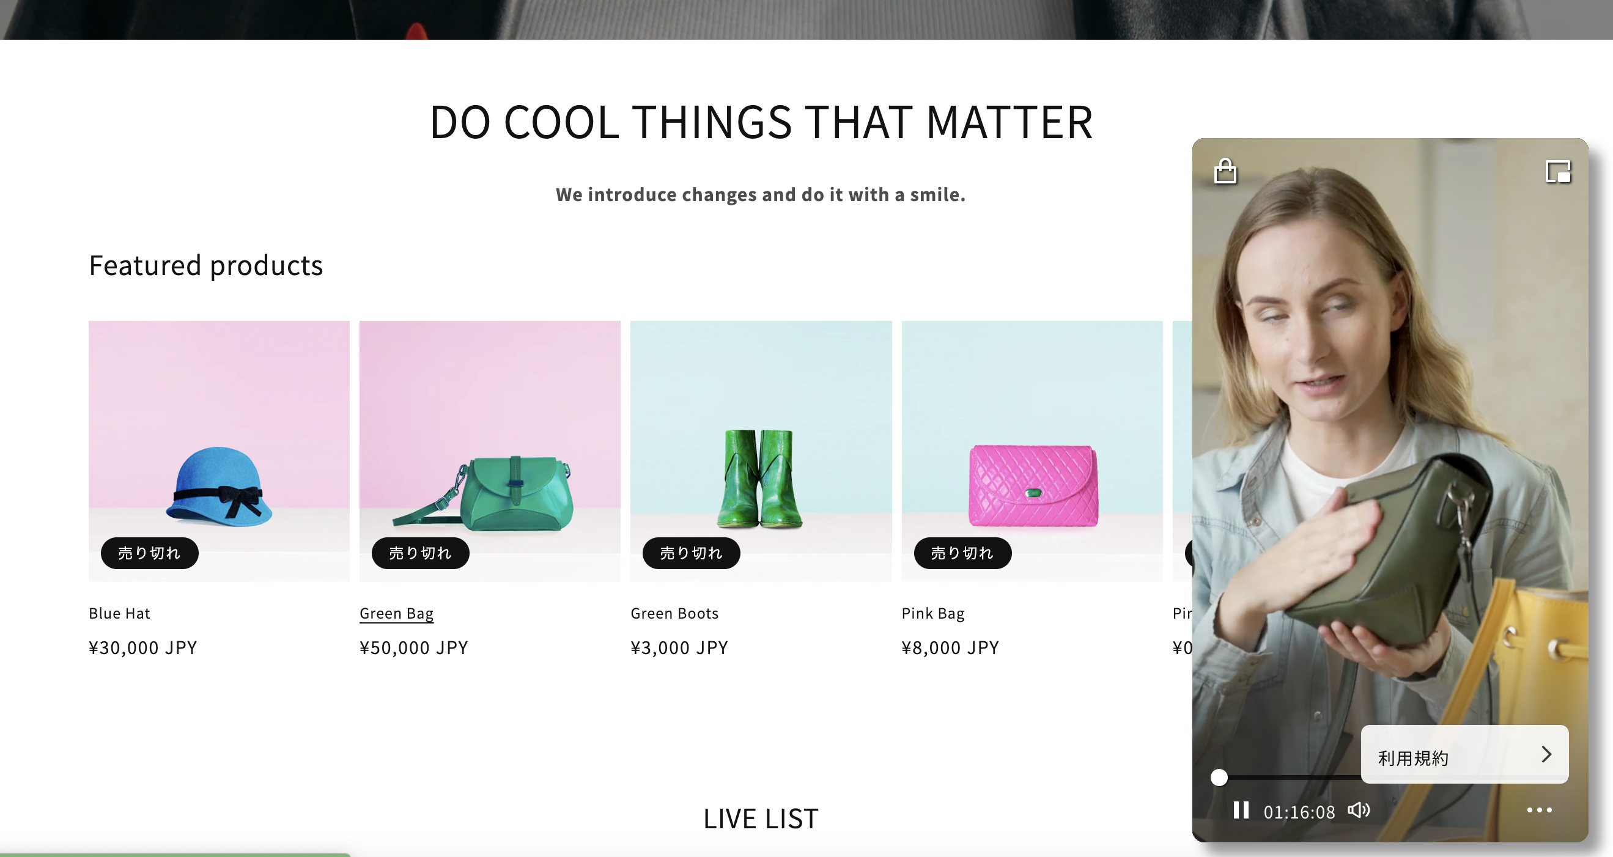Open the Blue Hat product title

[120, 614]
